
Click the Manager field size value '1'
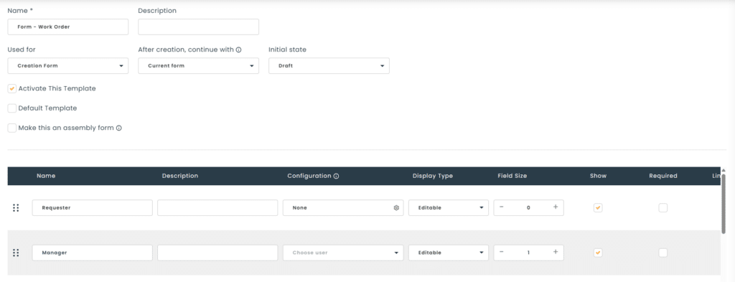[528, 253]
